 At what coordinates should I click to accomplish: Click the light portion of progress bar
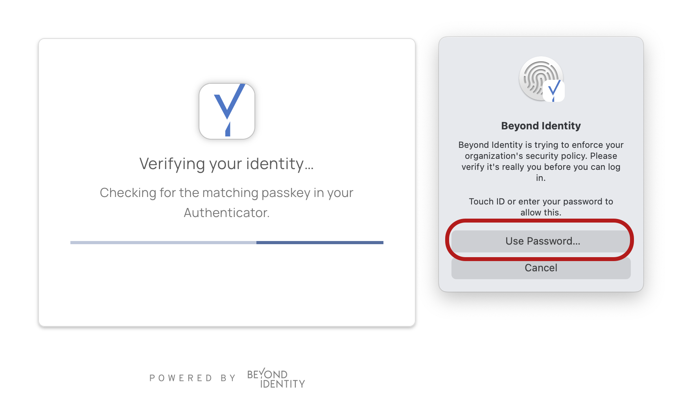(x=163, y=243)
